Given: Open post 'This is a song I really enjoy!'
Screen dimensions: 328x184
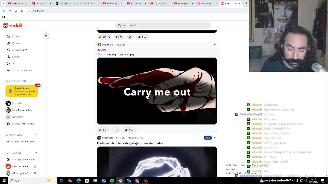Looking at the screenshot, I should tap(116, 54).
